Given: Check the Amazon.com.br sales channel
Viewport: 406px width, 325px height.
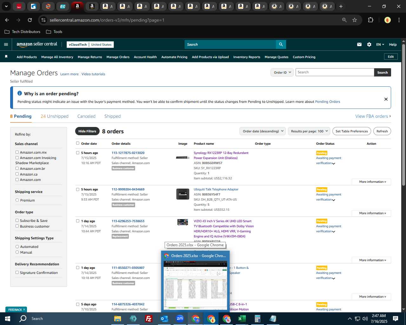Looking at the screenshot, I should point(17,169).
